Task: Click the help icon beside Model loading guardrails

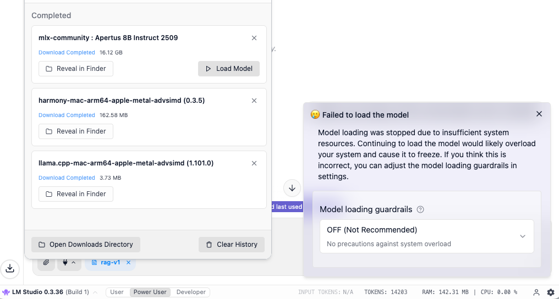Action: pyautogui.click(x=420, y=209)
